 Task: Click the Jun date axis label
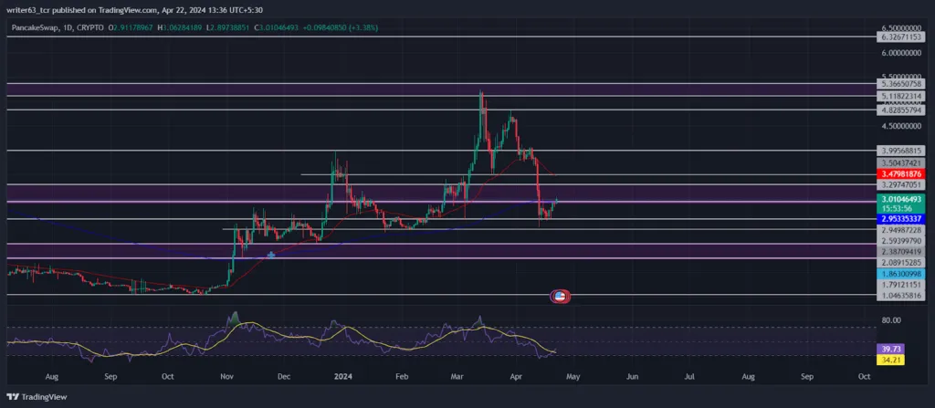point(632,377)
